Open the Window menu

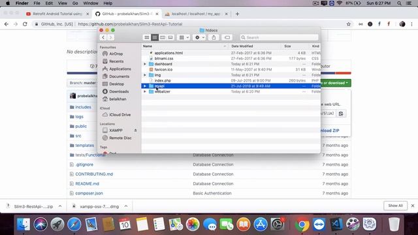(91, 3)
